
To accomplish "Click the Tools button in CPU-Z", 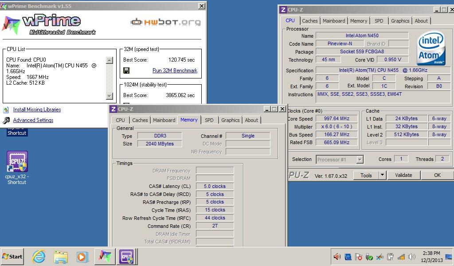I will pos(366,175).
